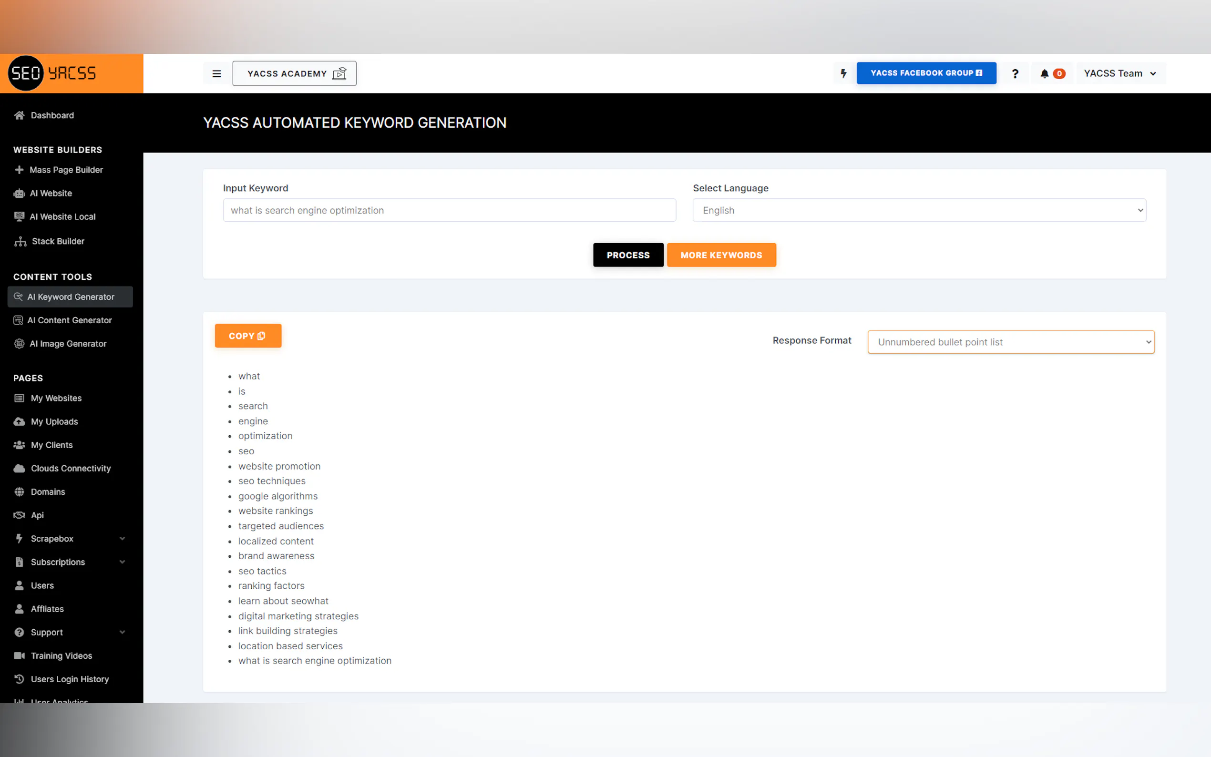The height and width of the screenshot is (757, 1211).
Task: Click the Training Videos camera icon
Action: point(20,655)
